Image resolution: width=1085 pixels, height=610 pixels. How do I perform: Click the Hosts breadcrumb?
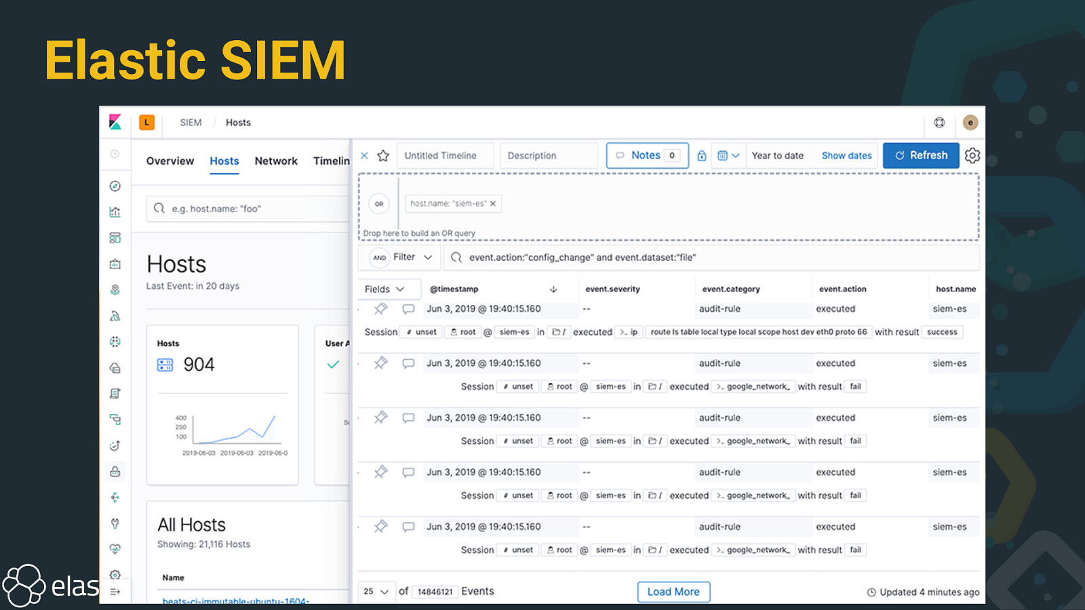(238, 123)
